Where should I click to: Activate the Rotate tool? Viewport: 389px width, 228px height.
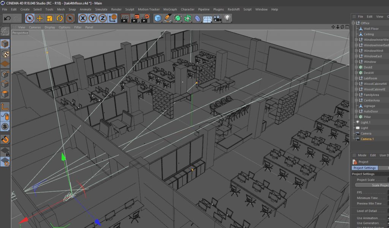tap(60, 18)
